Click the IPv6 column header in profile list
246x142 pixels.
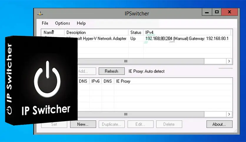click(x=95, y=81)
